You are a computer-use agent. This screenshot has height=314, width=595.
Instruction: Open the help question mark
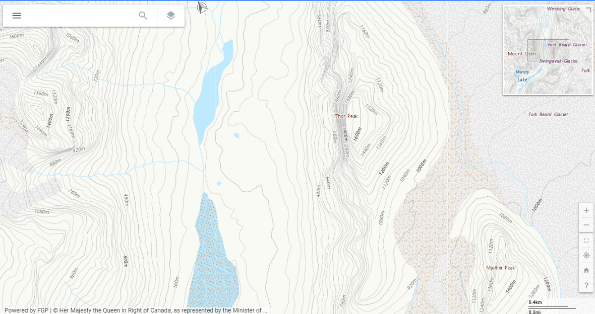[586, 285]
